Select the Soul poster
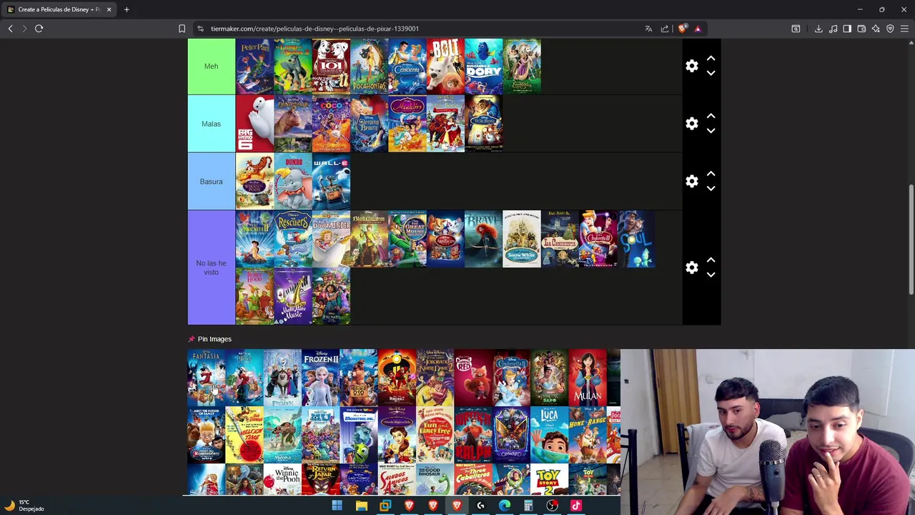 point(636,239)
